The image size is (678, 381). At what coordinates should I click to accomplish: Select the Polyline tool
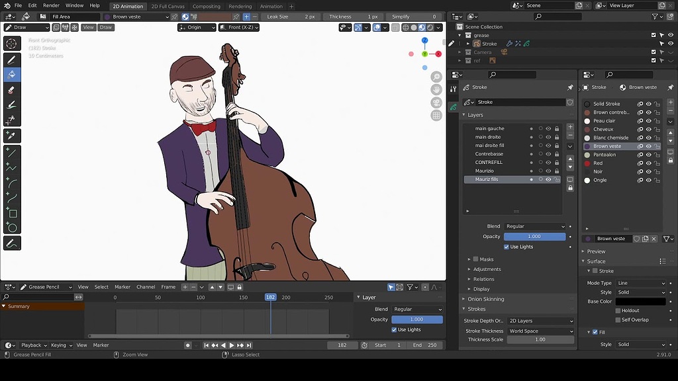[12, 167]
